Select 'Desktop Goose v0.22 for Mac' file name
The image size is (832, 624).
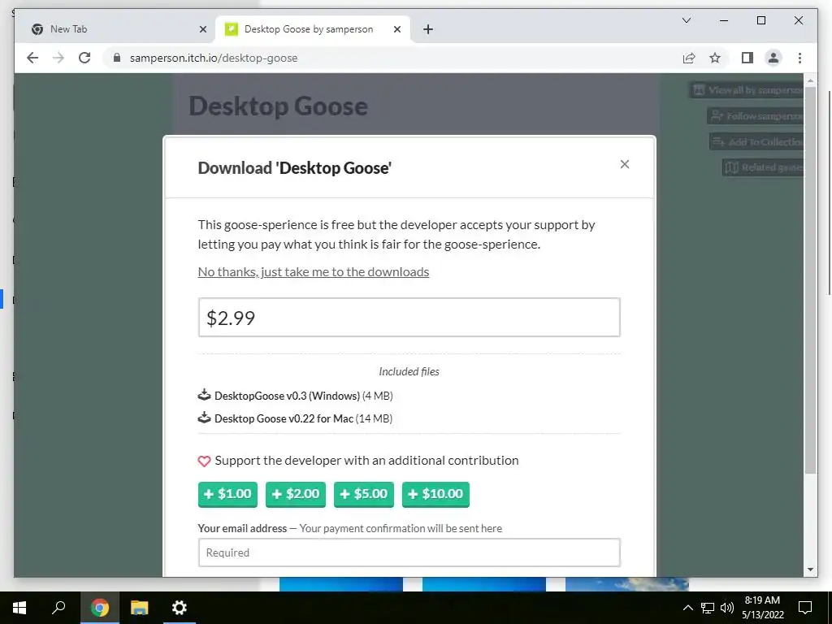tap(284, 418)
